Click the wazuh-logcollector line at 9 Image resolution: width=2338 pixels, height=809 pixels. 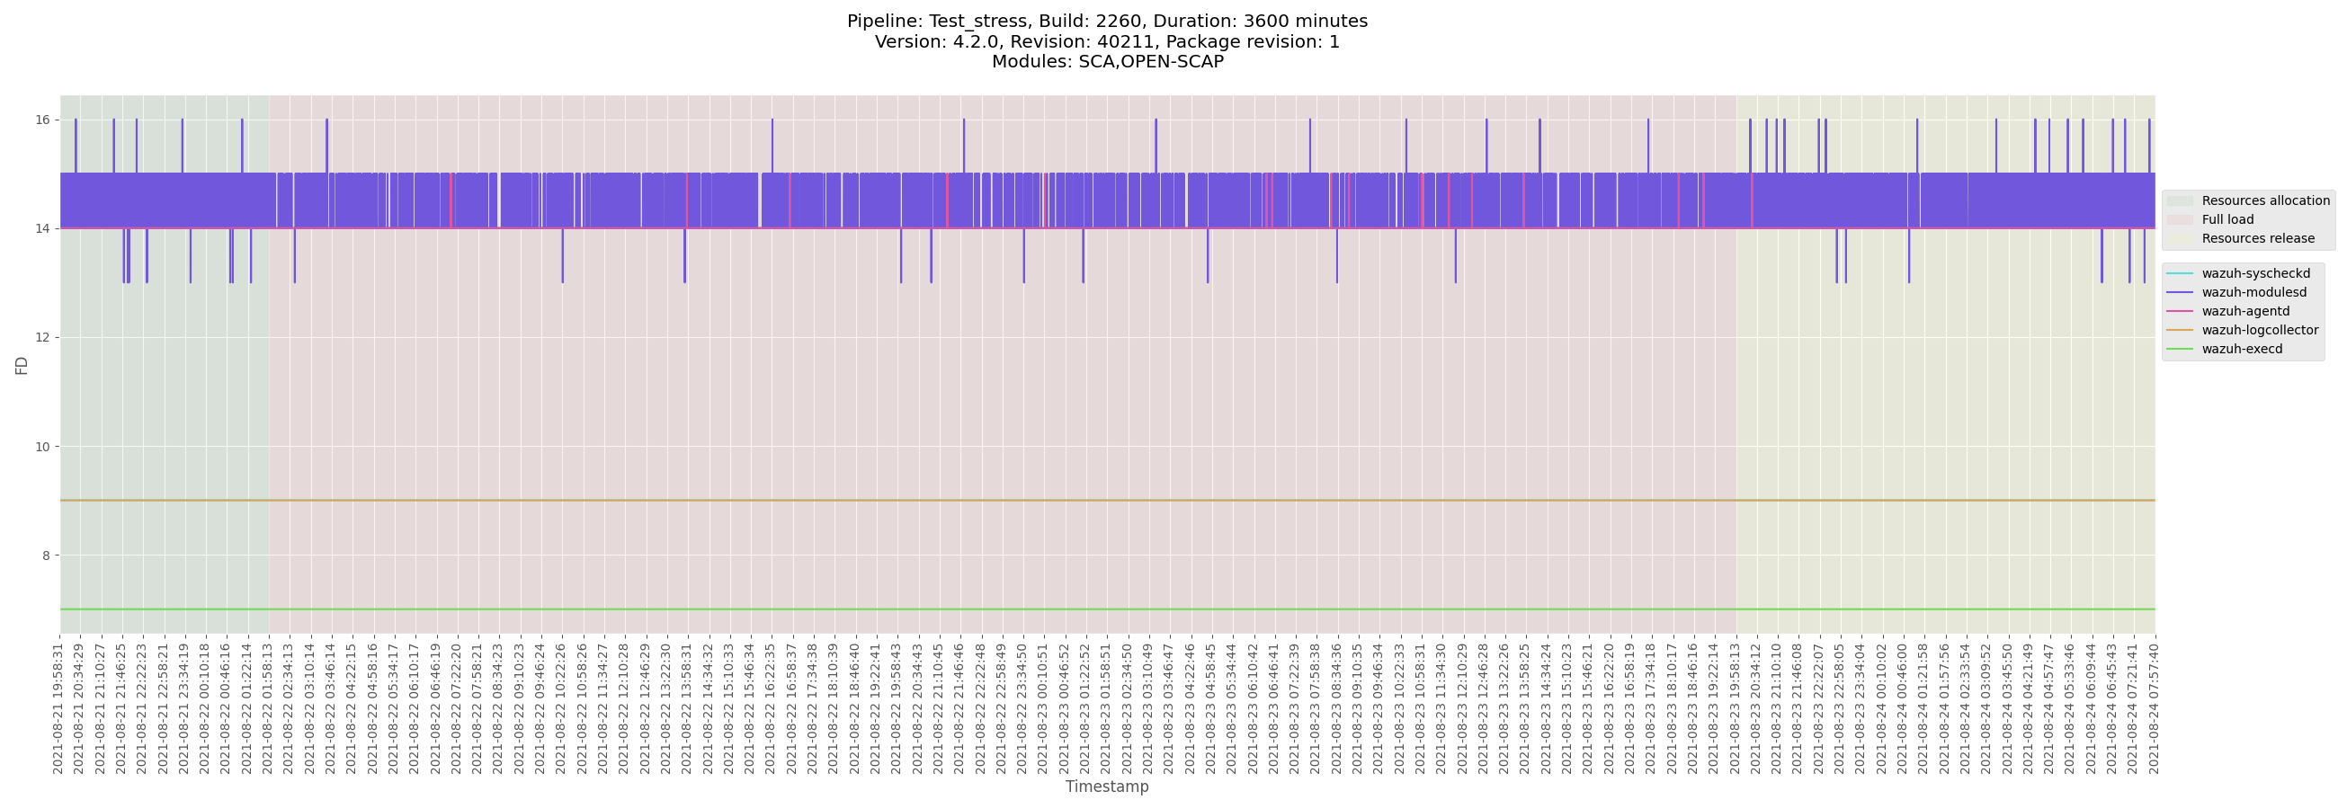1107,501
